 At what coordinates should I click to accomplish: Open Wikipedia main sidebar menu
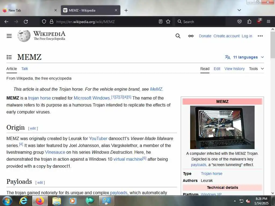[x=9, y=36]
